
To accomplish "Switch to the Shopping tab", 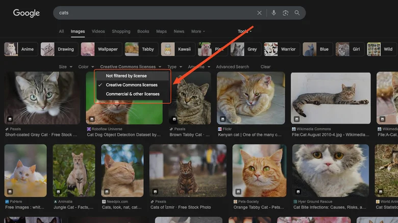I will click(x=121, y=32).
